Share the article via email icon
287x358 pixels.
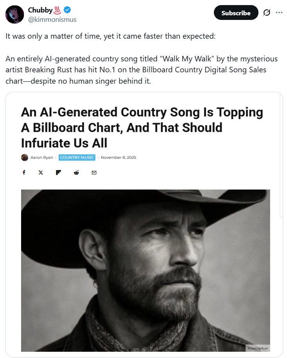click(x=94, y=172)
